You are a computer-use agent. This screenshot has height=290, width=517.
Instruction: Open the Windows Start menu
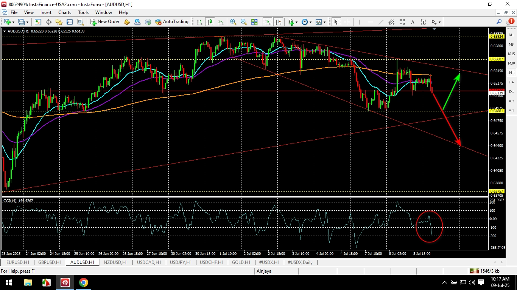[9, 282]
